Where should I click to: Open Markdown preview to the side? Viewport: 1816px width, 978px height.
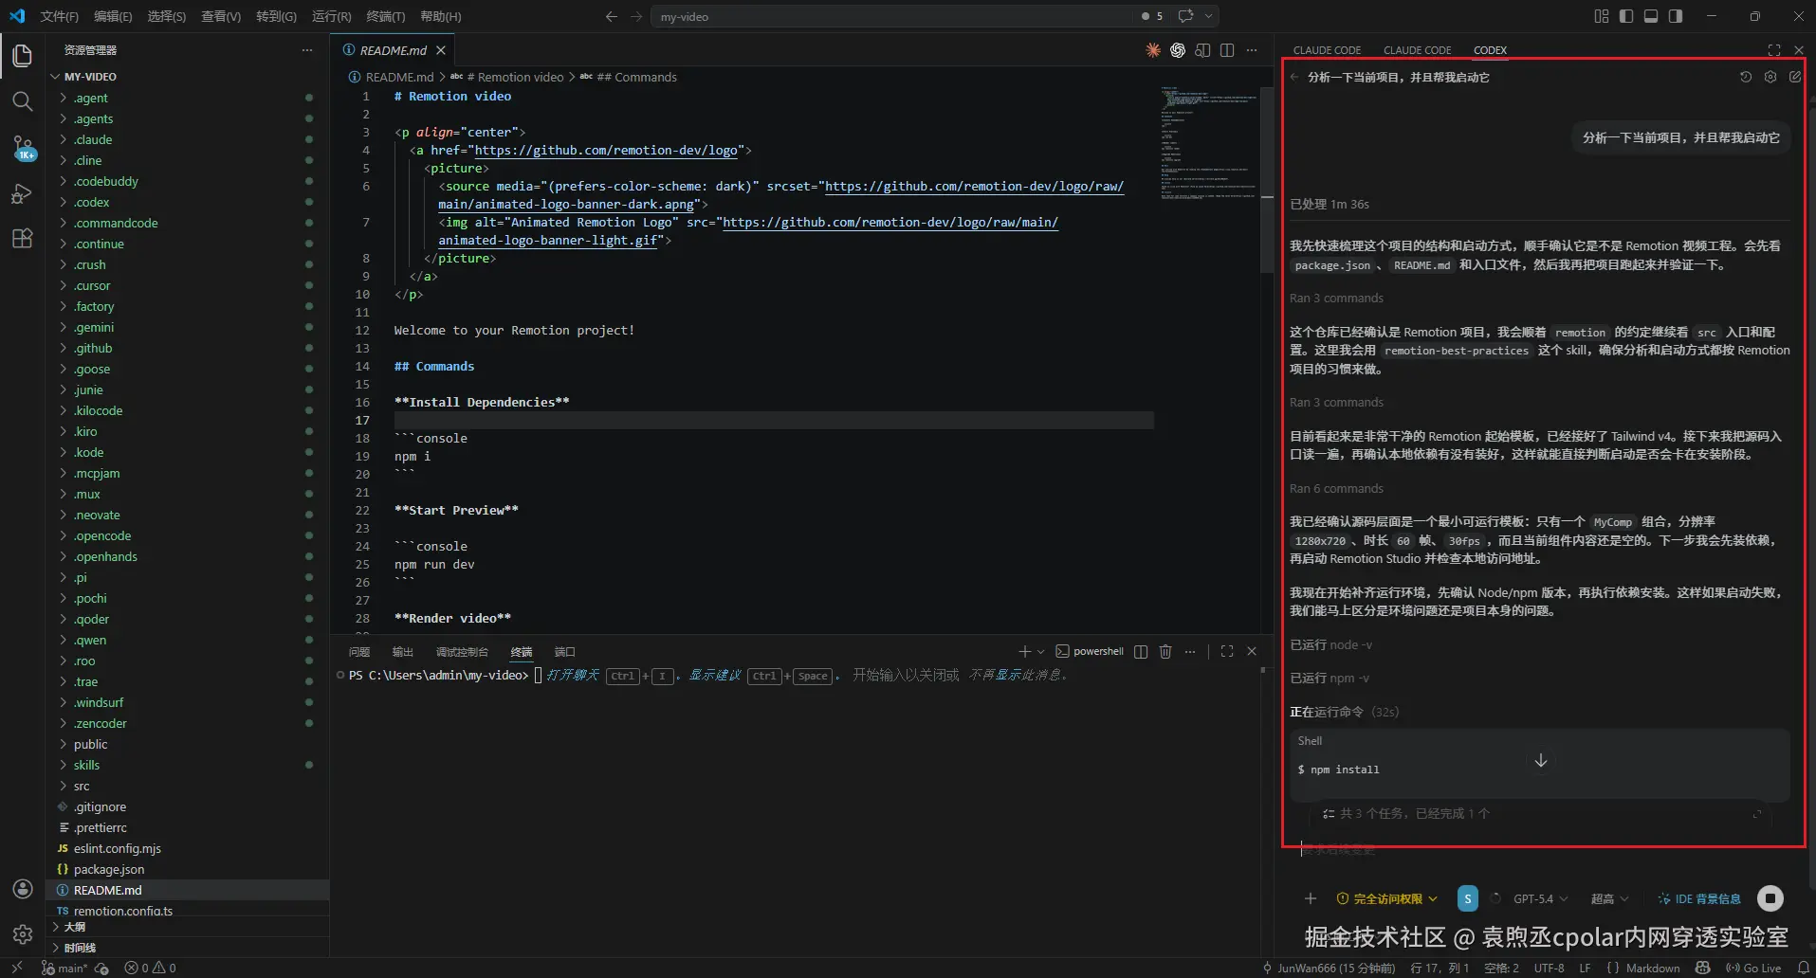[x=1202, y=50]
